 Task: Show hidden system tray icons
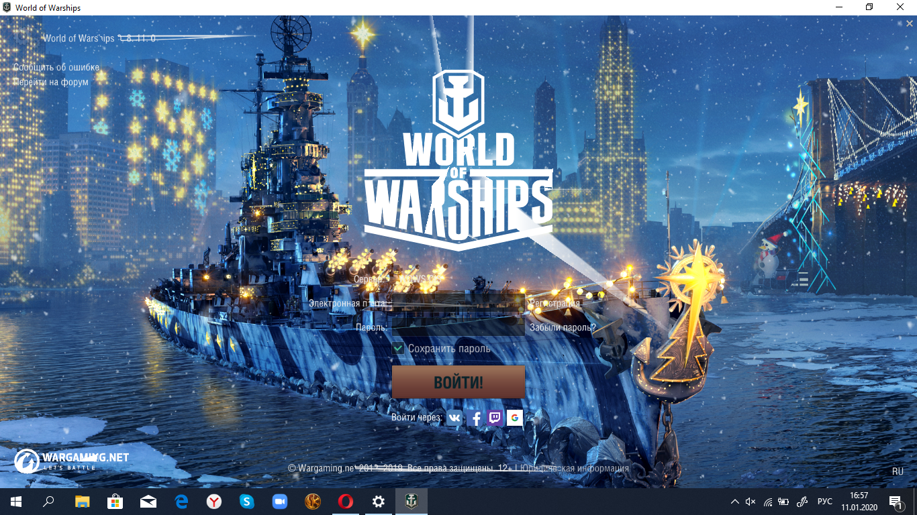(735, 502)
